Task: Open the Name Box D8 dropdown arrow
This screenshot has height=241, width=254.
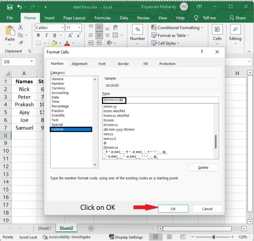Action: (x=32, y=62)
